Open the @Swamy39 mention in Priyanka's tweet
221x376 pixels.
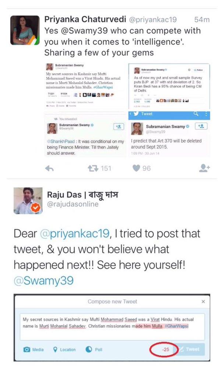tap(85, 31)
